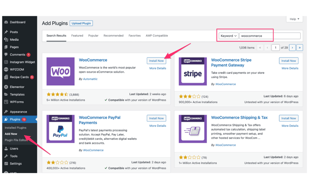Click the Upload Plugin button

(x=81, y=24)
